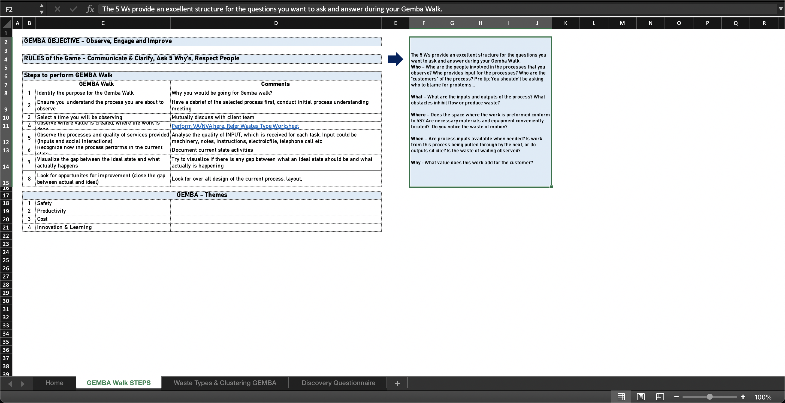785x403 pixels.
Task: Click RULES of the Game cell
Action: [202, 59]
